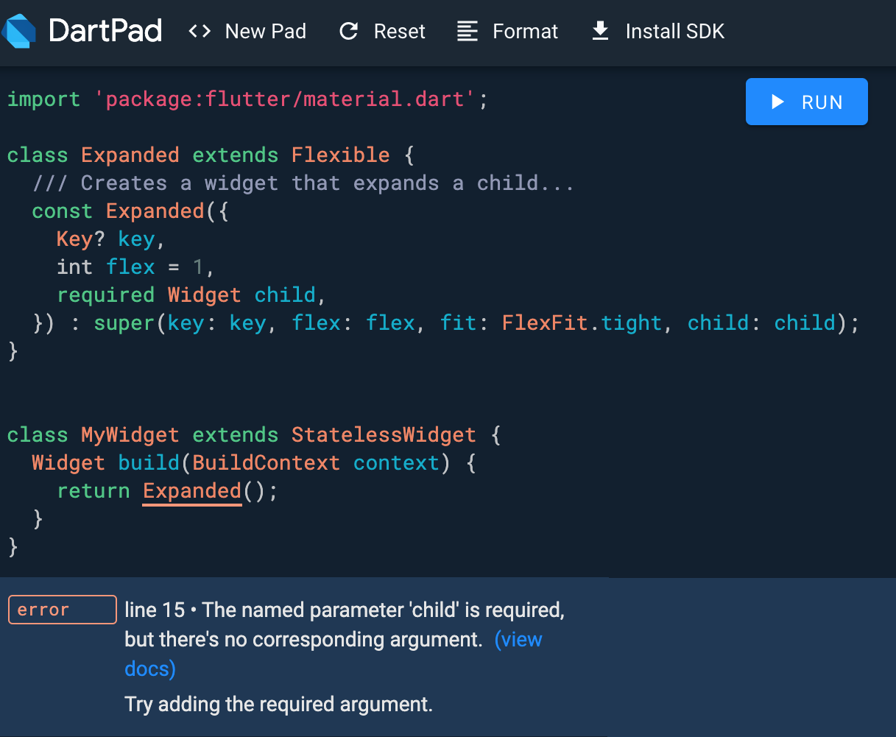Click the DartPad logo icon
Viewport: 896px width, 737px height.
[x=19, y=32]
